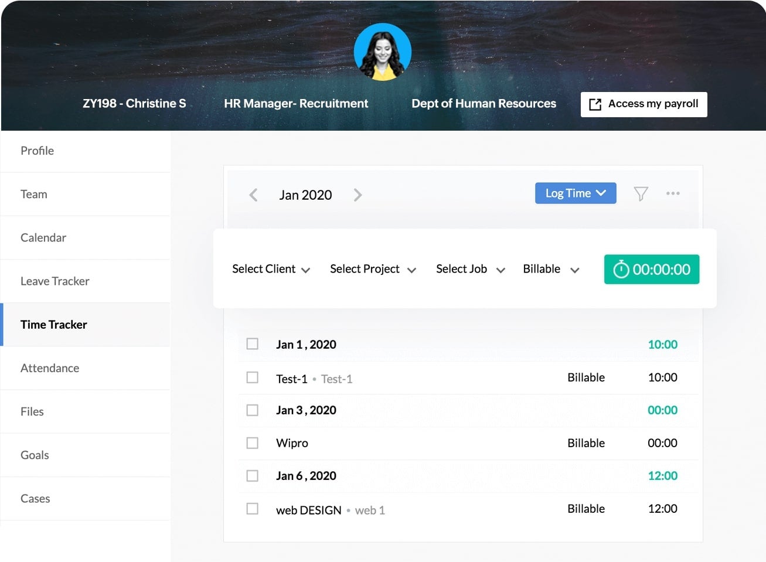Expand the Select Job dropdown
Screen dimensions: 766x562
pyautogui.click(x=470, y=269)
